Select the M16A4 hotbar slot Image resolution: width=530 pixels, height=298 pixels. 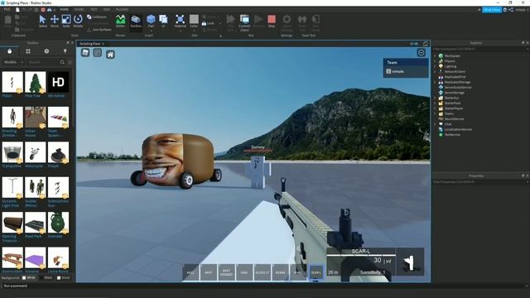[280, 272]
